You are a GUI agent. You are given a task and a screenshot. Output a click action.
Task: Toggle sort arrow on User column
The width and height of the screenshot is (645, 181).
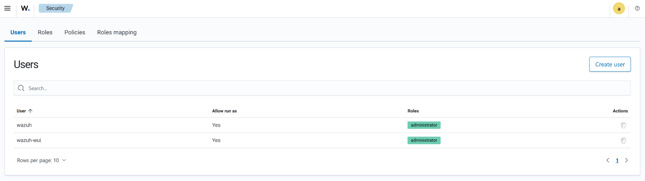click(30, 111)
